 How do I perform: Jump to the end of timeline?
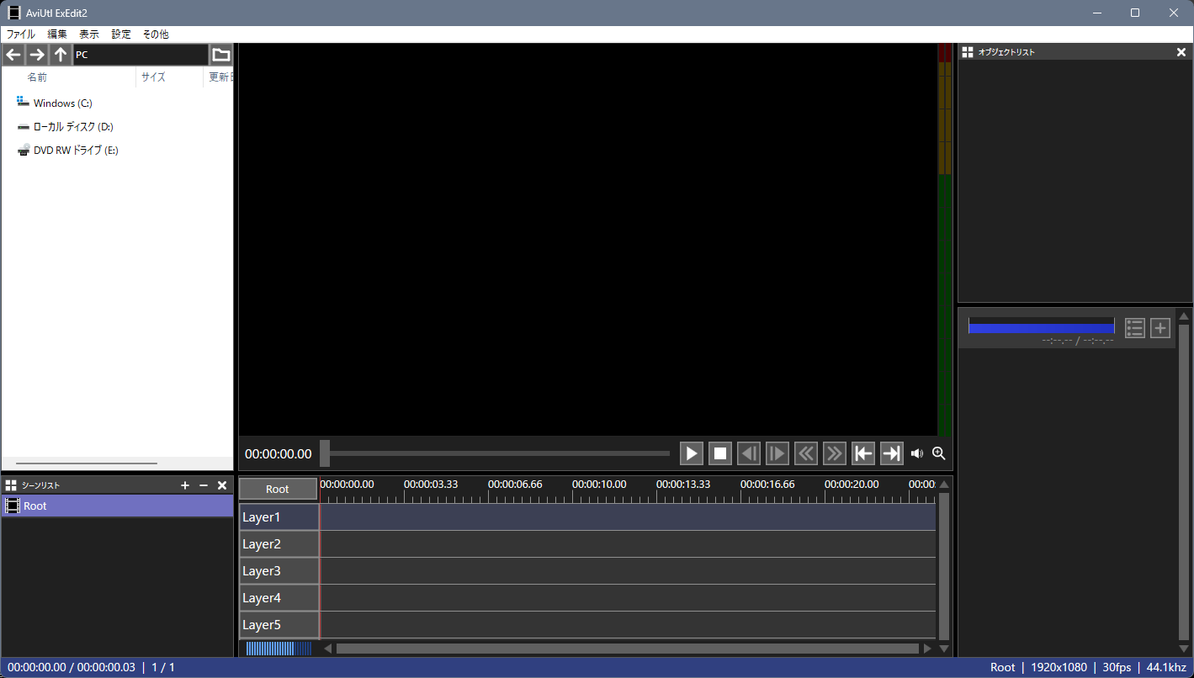[x=891, y=453]
